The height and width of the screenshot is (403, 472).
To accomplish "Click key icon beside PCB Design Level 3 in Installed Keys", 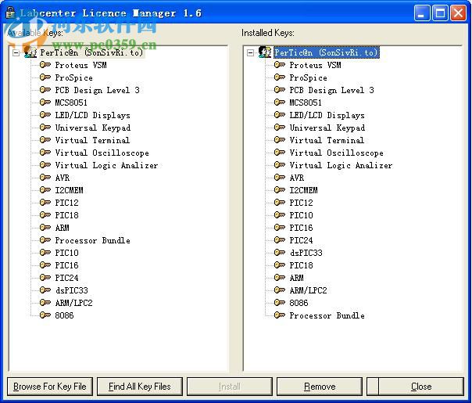I will click(x=280, y=90).
